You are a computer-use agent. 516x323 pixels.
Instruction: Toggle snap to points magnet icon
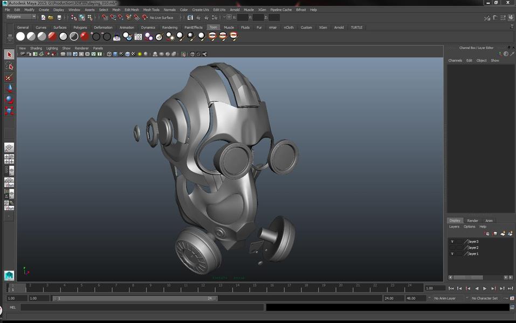pos(121,17)
